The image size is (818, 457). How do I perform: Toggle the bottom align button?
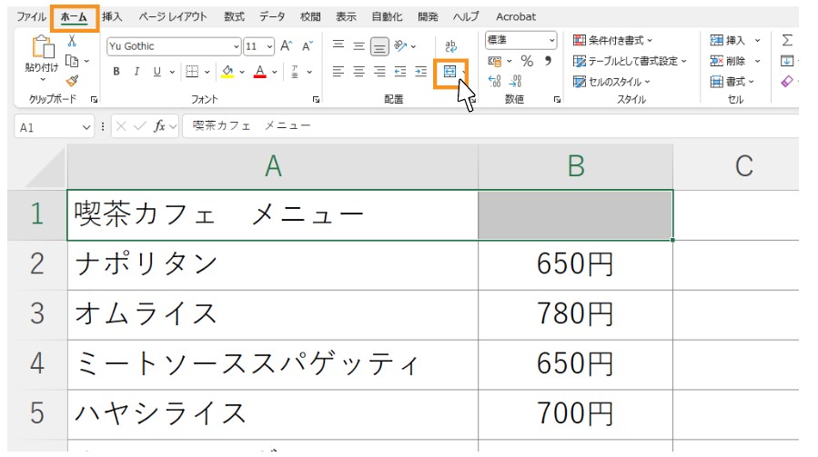point(379,47)
